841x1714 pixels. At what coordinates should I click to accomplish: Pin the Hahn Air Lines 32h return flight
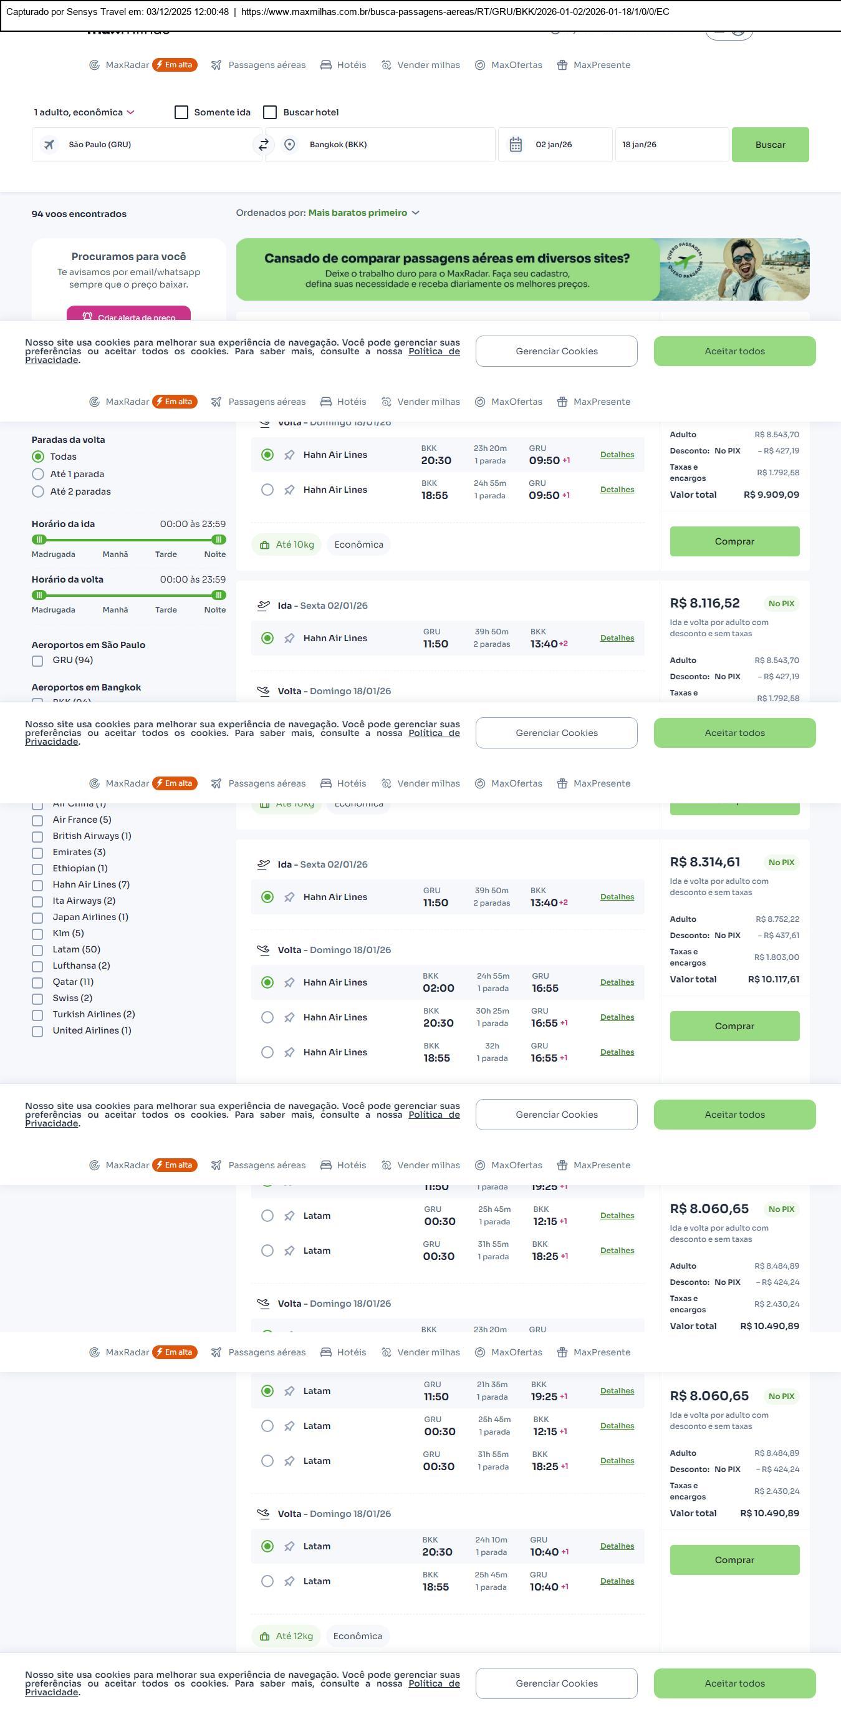[x=289, y=1053]
